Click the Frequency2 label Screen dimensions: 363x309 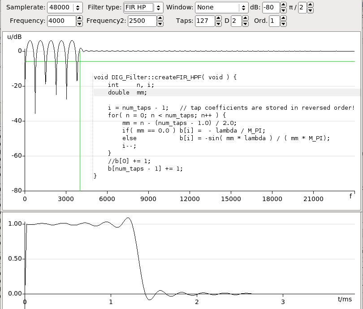click(x=106, y=21)
